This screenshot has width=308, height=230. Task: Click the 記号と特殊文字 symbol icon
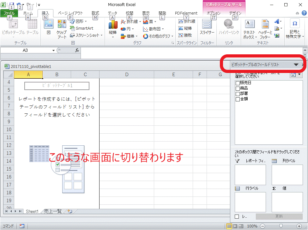click(x=294, y=28)
